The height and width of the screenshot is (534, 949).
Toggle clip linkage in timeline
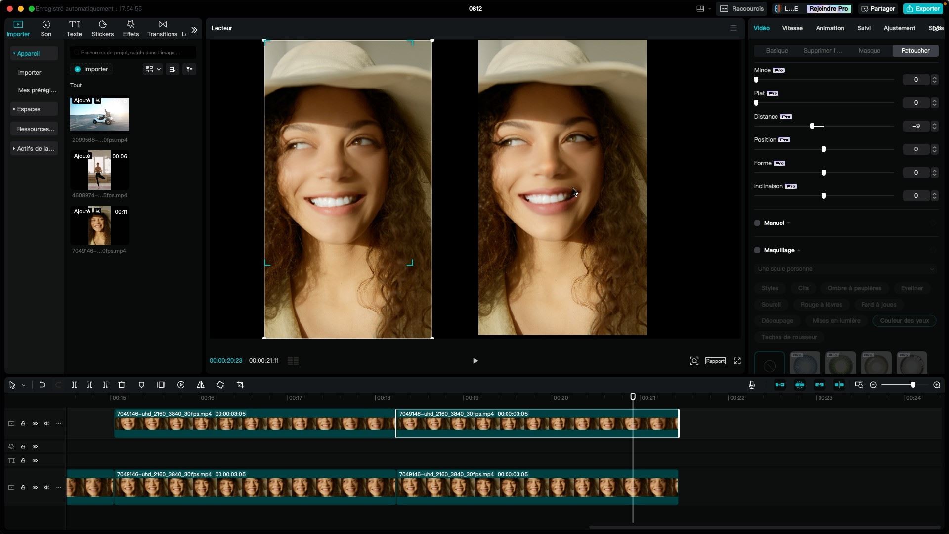820,385
